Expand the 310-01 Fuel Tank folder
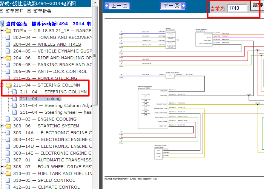 pos(2,173)
